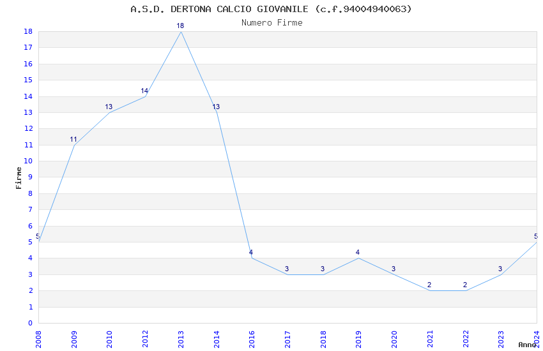543x351 pixels.
Task: Click y-axis tick value 1
Action: [x=31, y=307]
